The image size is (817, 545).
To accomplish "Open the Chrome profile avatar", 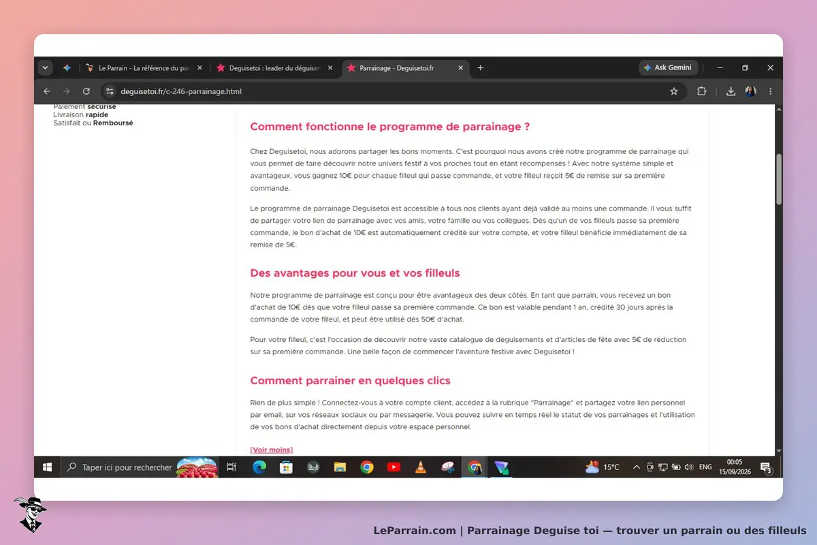I will [x=751, y=91].
